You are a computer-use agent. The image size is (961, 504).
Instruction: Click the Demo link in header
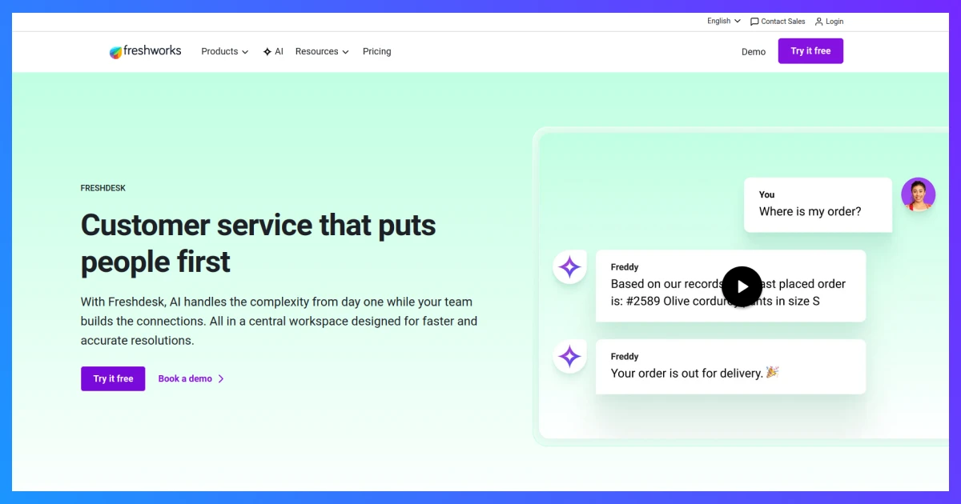pos(754,51)
